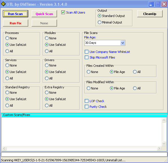
Task: Click the Custom Scans scroll left arrow
Action: pos(4,149)
